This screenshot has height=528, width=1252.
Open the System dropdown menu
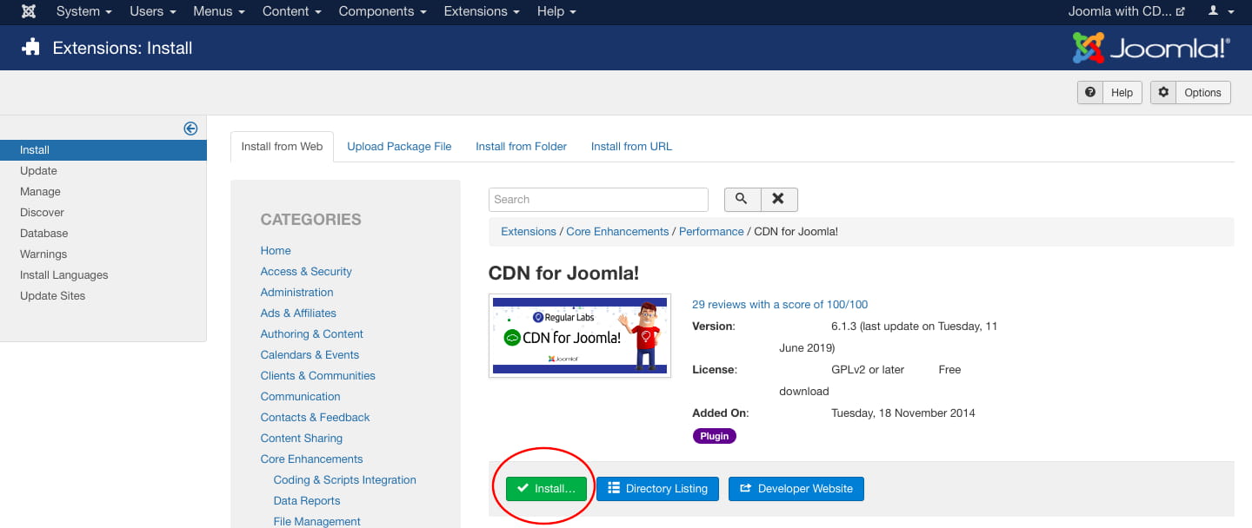pos(83,11)
